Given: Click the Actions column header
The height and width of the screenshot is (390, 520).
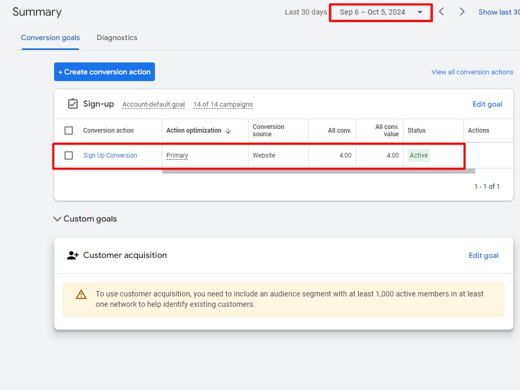Looking at the screenshot, I should tap(478, 131).
